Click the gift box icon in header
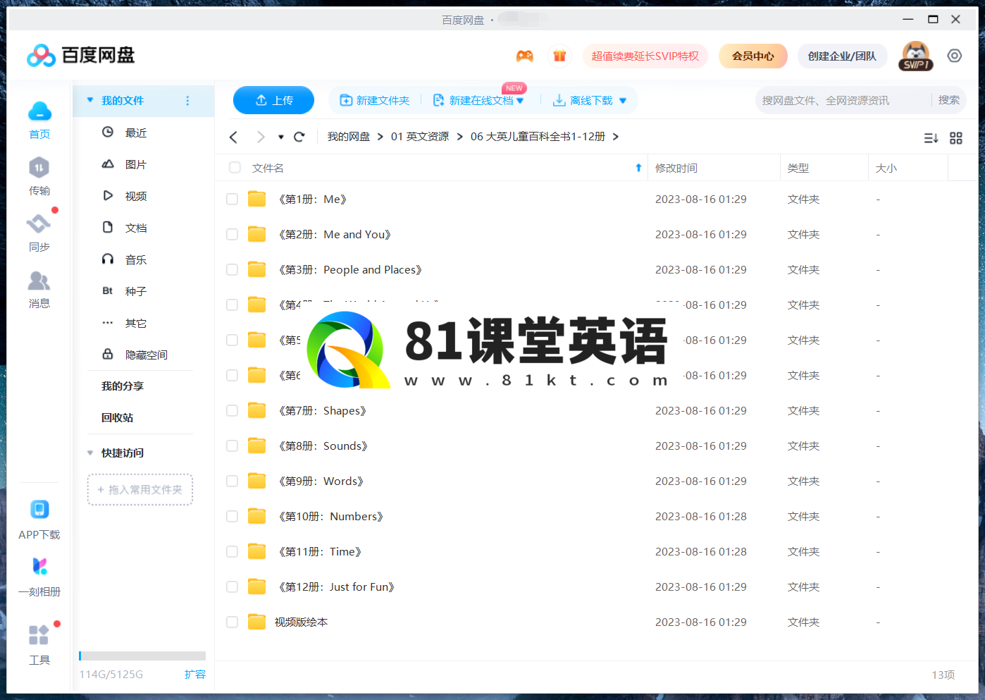 (559, 56)
